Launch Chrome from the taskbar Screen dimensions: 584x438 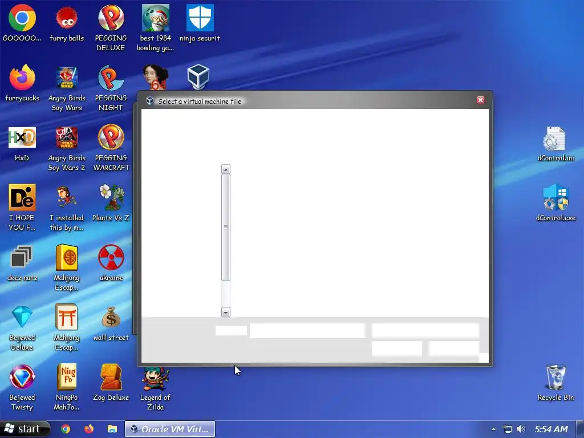(66, 429)
